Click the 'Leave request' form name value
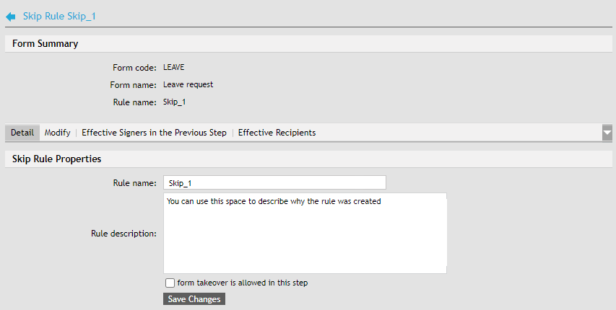616x310 pixels. click(188, 85)
